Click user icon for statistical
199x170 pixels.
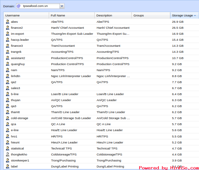click(8, 148)
